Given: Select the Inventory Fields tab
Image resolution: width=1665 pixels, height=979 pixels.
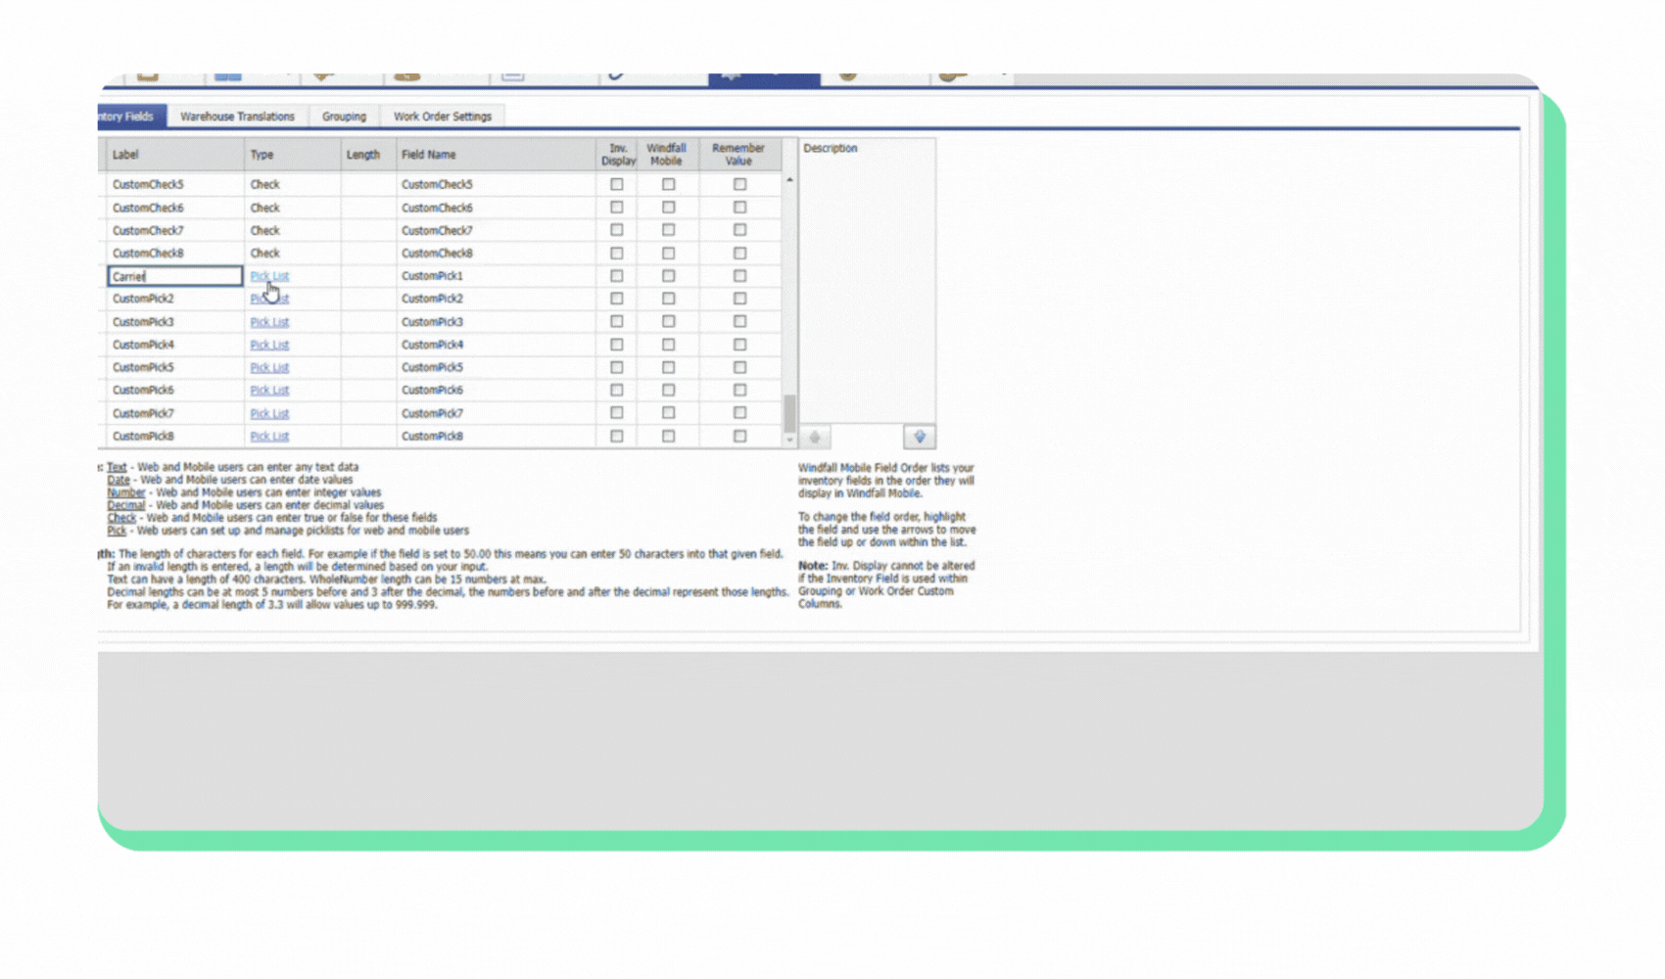Looking at the screenshot, I should (x=131, y=117).
